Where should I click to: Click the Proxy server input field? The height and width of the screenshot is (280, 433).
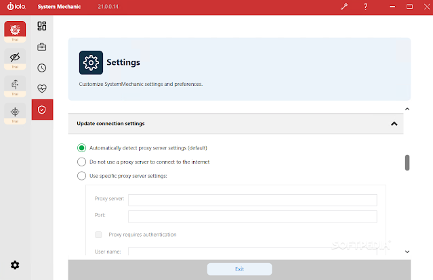pyautogui.click(x=252, y=200)
